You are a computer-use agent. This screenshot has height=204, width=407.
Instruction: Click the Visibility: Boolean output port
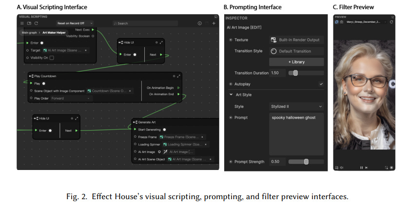tap(93, 36)
